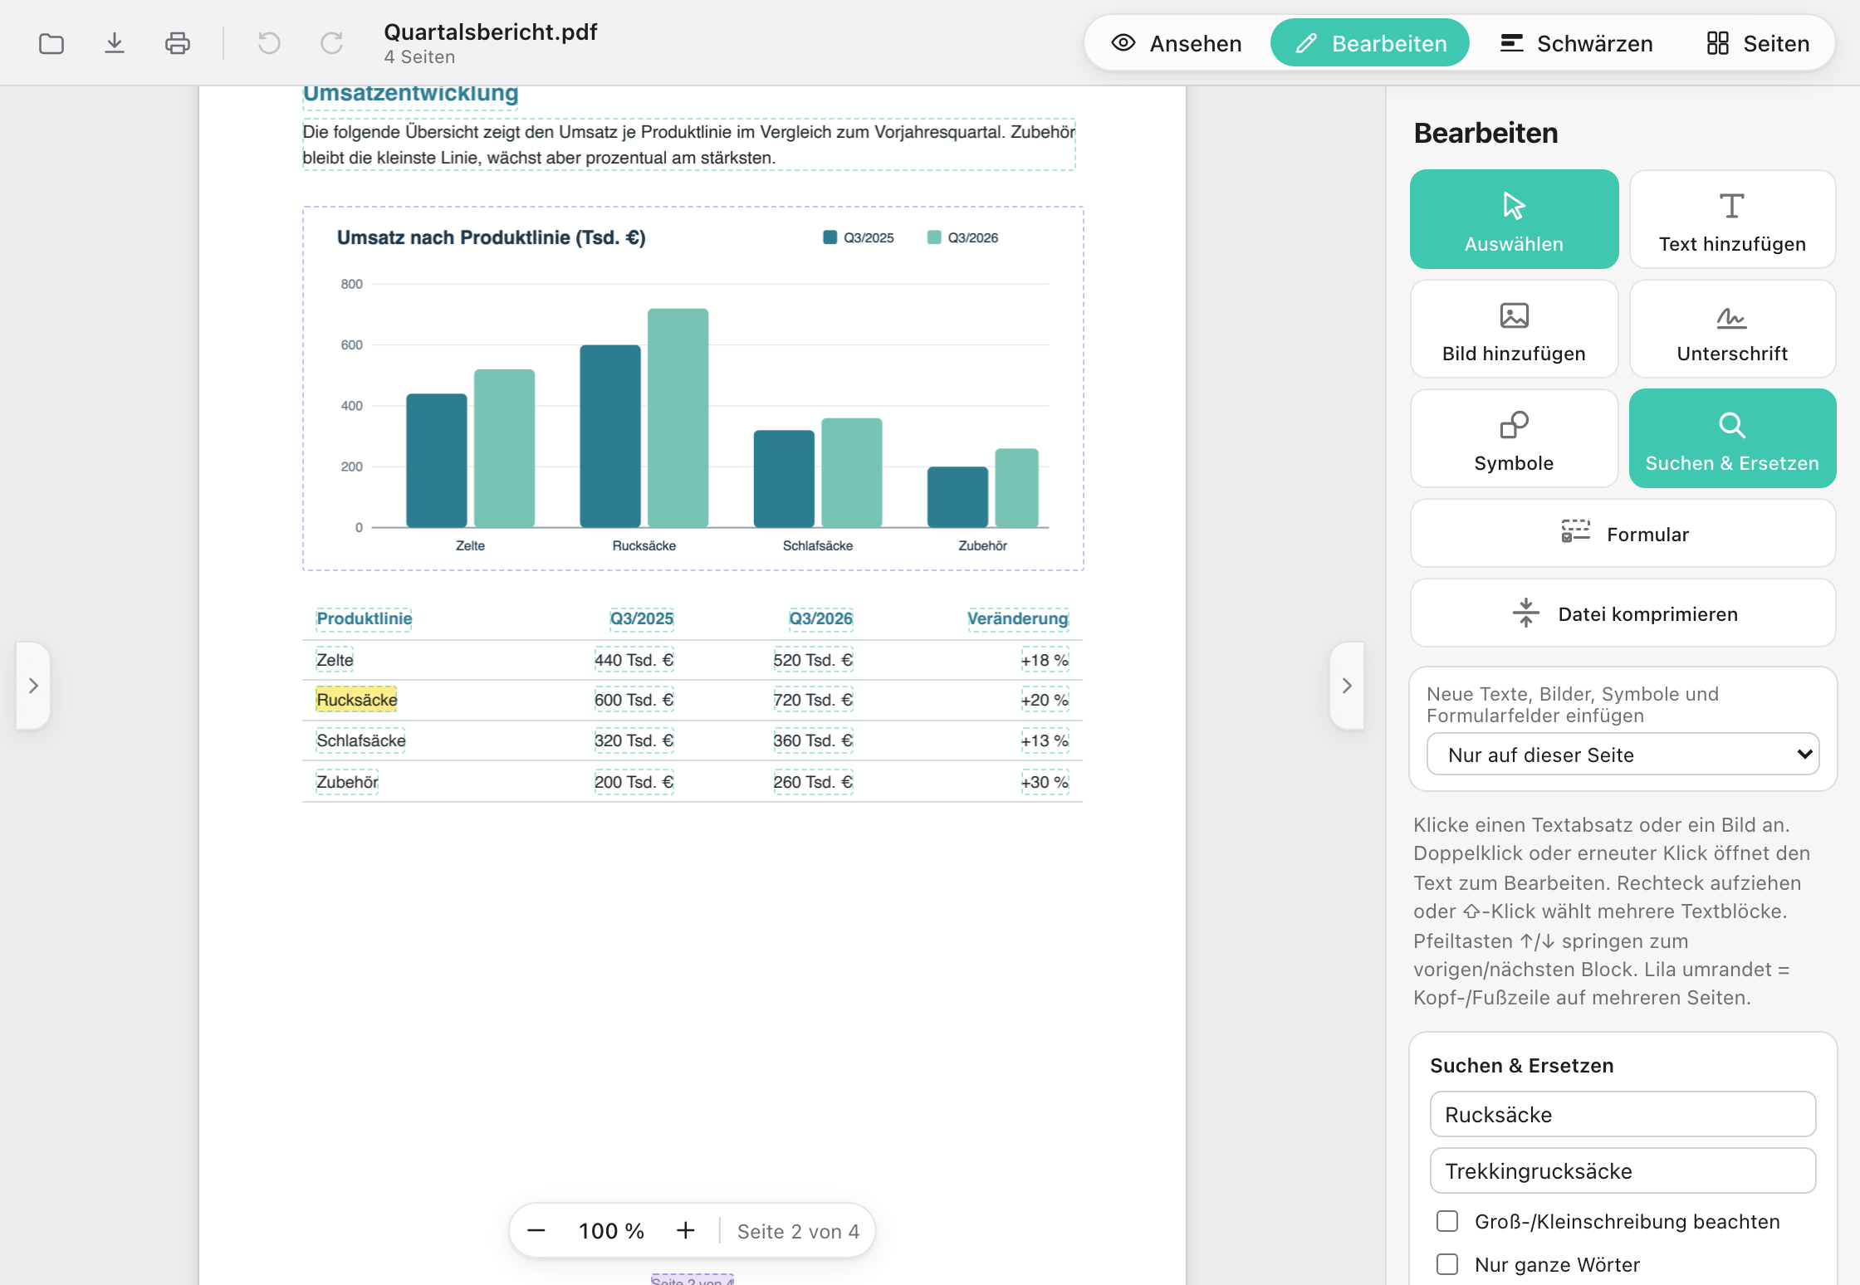Select the '720 Tsd. €' cell
This screenshot has height=1285, width=1860.
(813, 700)
